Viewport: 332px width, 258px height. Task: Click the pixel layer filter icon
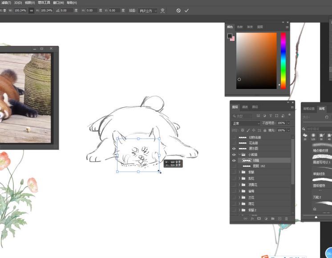[x=258, y=116]
